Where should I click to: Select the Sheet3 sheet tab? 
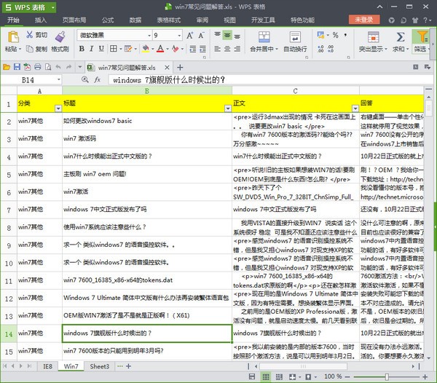click(100, 366)
